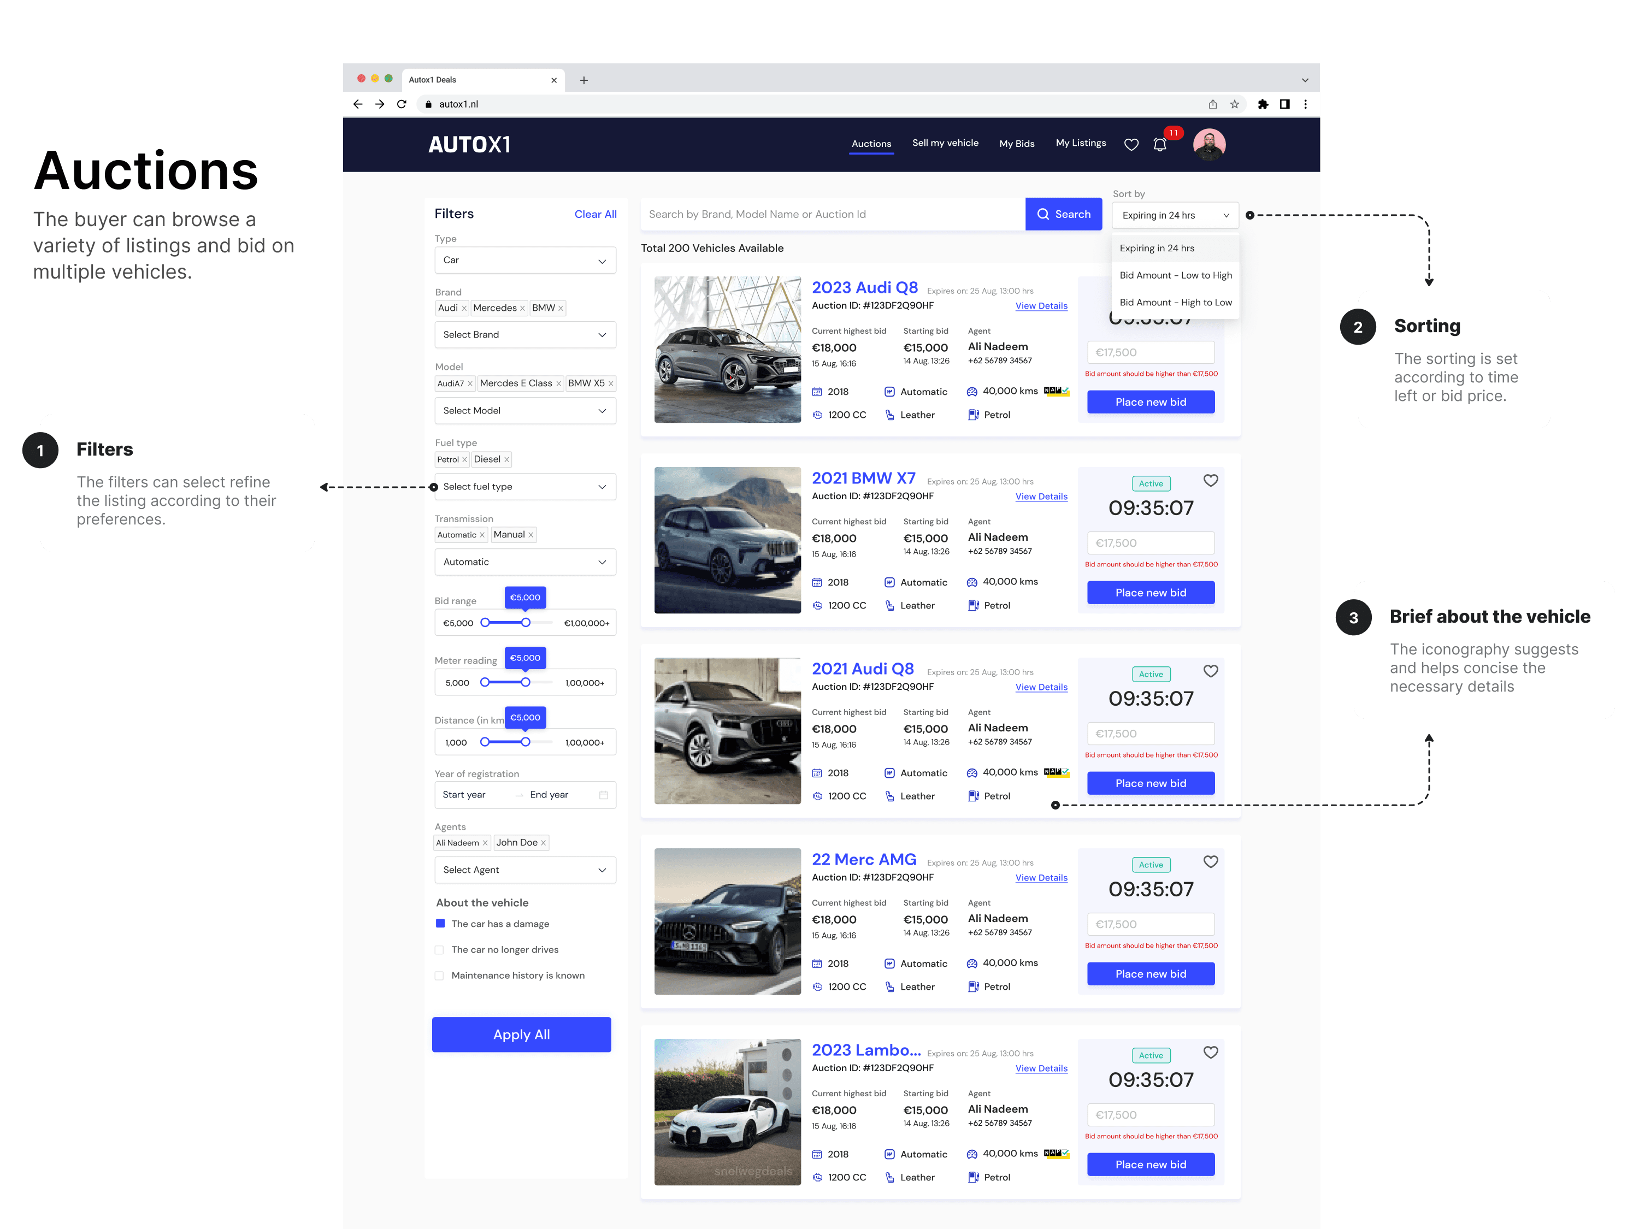Viewport: 1639px width, 1229px height.
Task: Click the Search button
Action: point(1063,214)
